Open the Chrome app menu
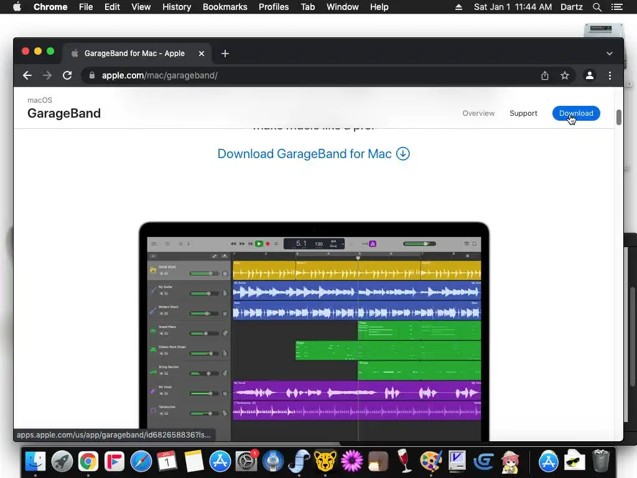Screen dimensions: 637x478 pyautogui.click(x=50, y=7)
